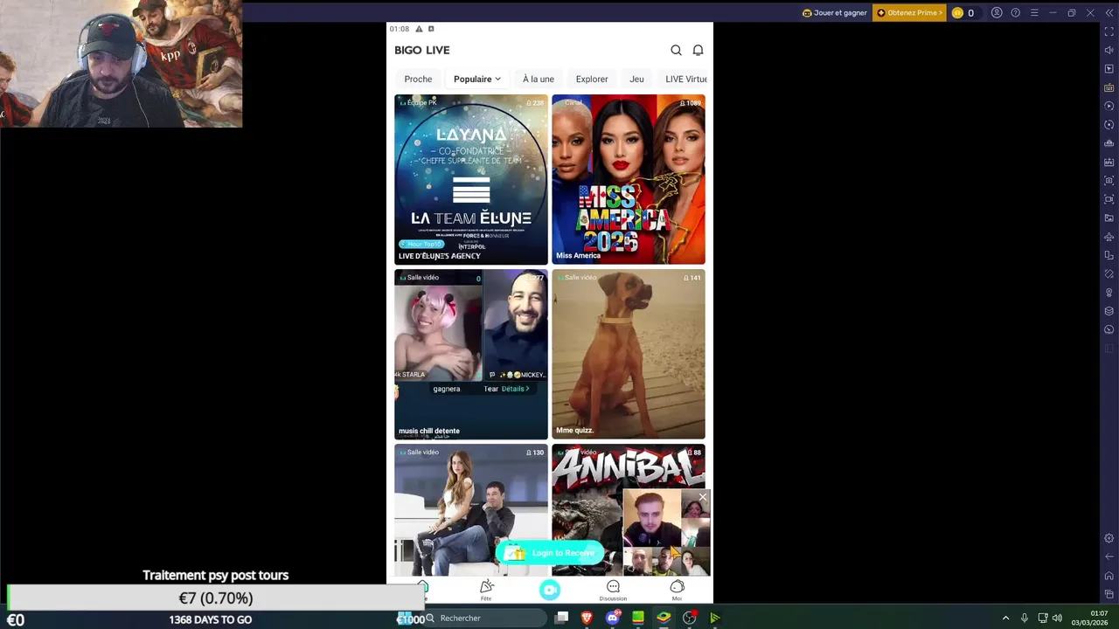Open the BlueStacks hamburger menu icon
Viewport: 1119px width, 629px height.
[1034, 13]
